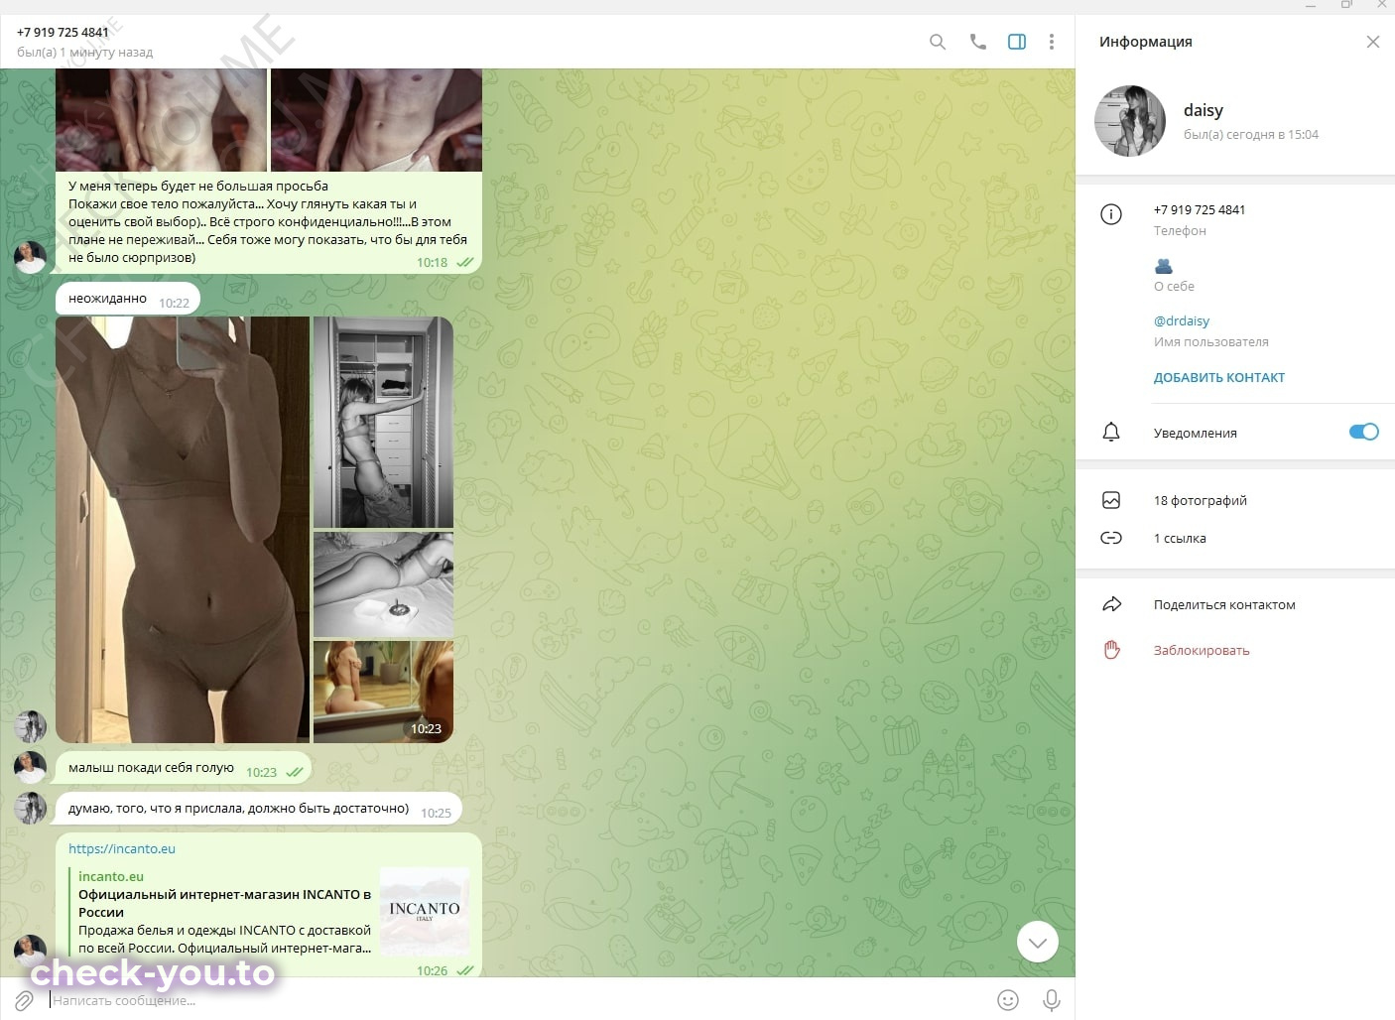Open the emoji picker

tap(1008, 1000)
